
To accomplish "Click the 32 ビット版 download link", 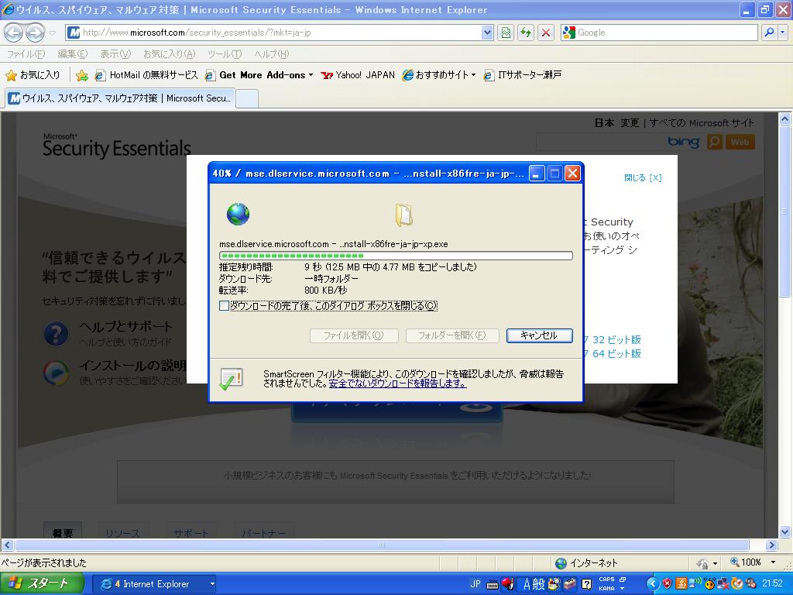I will coord(616,339).
